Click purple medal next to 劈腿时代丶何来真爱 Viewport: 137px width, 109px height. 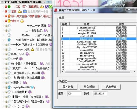(43, 78)
